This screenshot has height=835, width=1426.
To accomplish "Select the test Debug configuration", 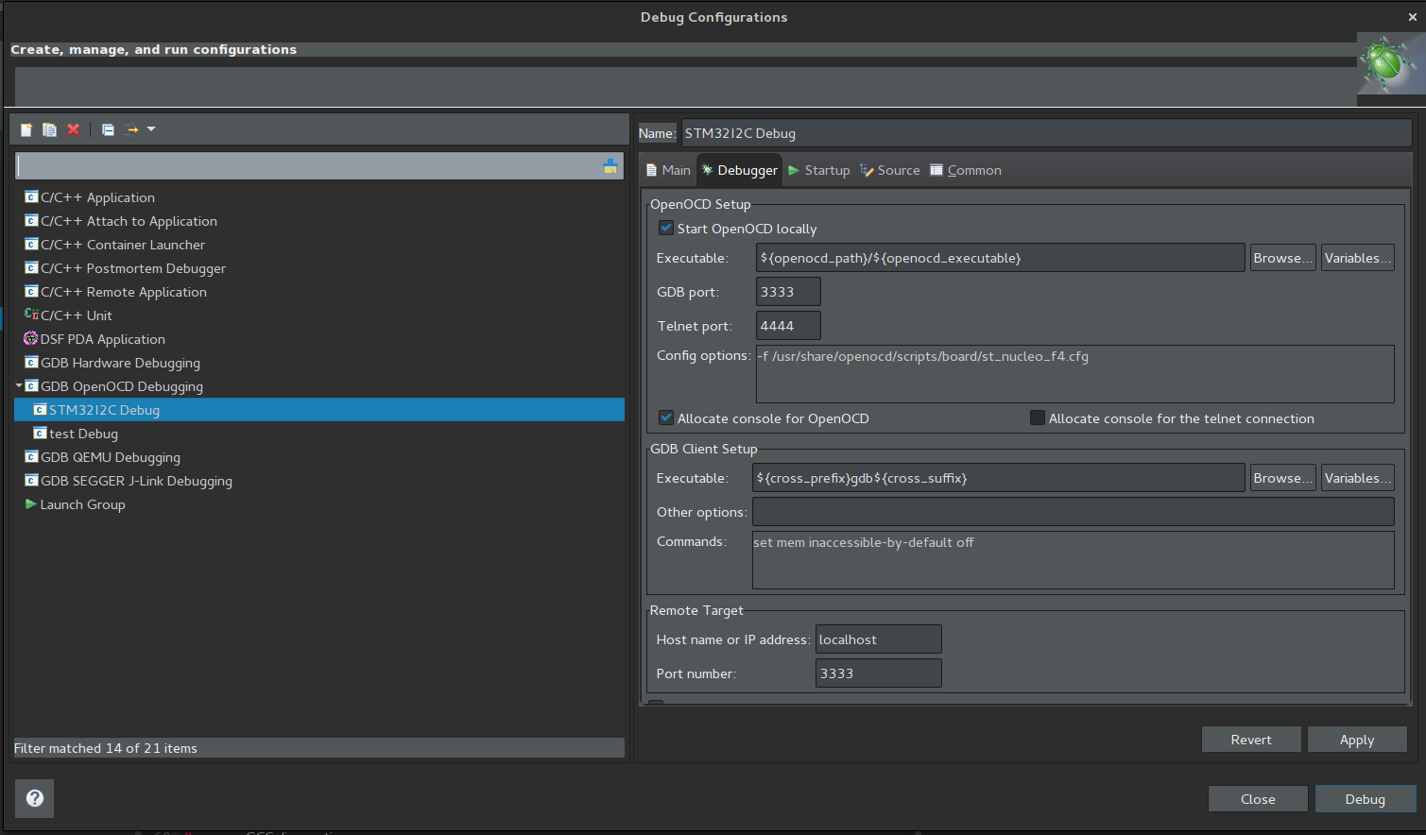I will coord(83,434).
